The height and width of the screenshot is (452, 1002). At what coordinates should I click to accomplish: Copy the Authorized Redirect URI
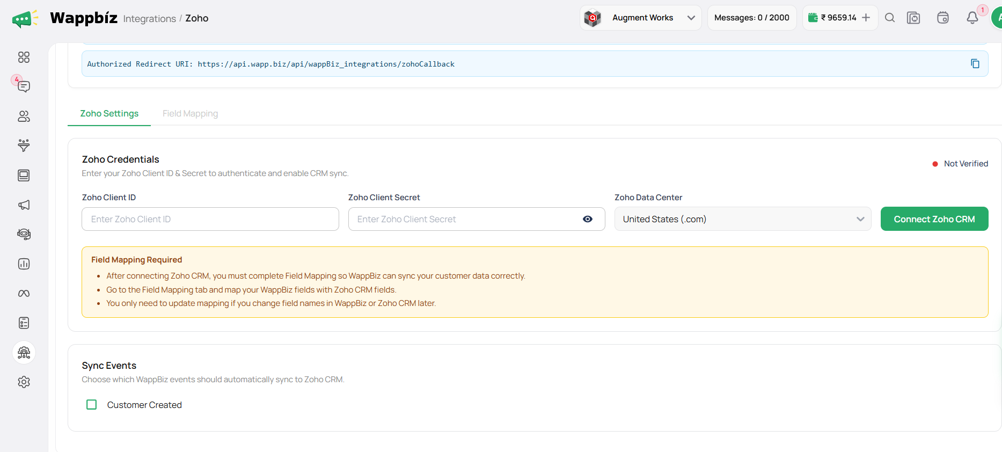tap(975, 64)
